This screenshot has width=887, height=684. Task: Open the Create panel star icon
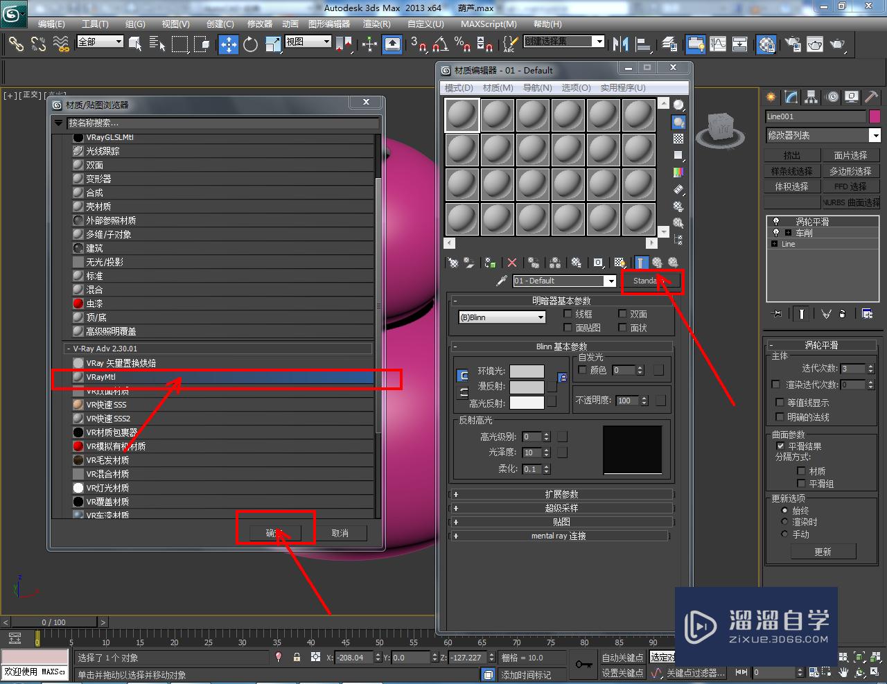coord(771,97)
